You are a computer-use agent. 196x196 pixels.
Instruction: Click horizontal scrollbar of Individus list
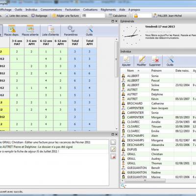click(x=145, y=181)
